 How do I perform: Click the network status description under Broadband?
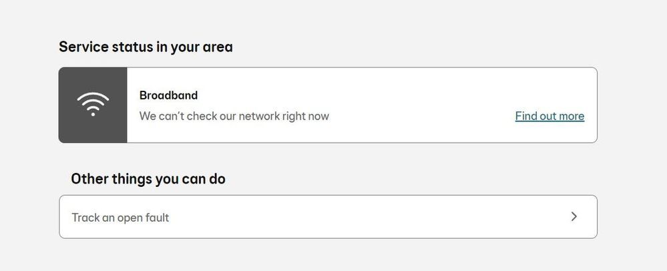[x=234, y=116]
